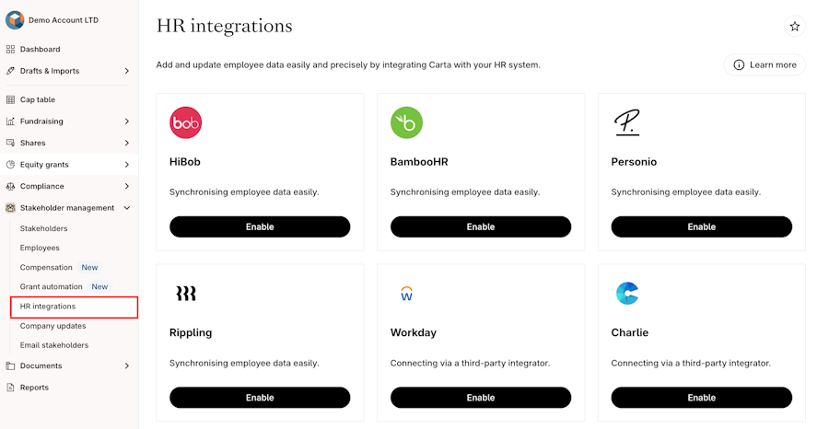The width and height of the screenshot is (829, 429).
Task: Open the Cap table page
Action: [38, 99]
